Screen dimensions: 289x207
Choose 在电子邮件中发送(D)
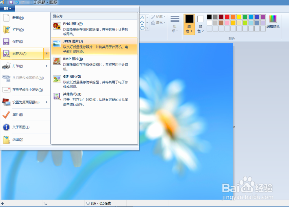pyautogui.click(x=25, y=90)
